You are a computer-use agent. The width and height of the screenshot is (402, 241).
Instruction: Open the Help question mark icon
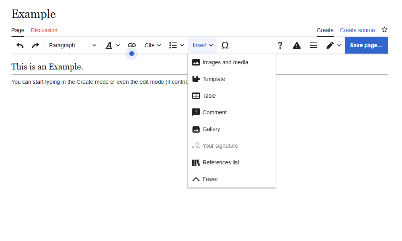point(280,45)
